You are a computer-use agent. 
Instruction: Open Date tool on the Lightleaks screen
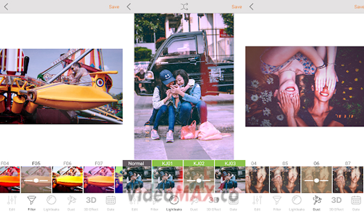[233, 203]
